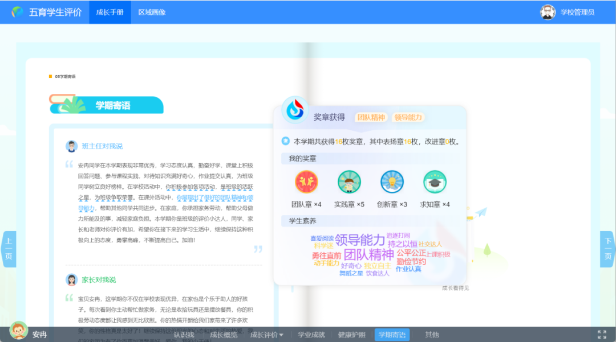Toggle the 领导能力 tag on the badge panel
Screen dimensions: 616x342
(409, 117)
